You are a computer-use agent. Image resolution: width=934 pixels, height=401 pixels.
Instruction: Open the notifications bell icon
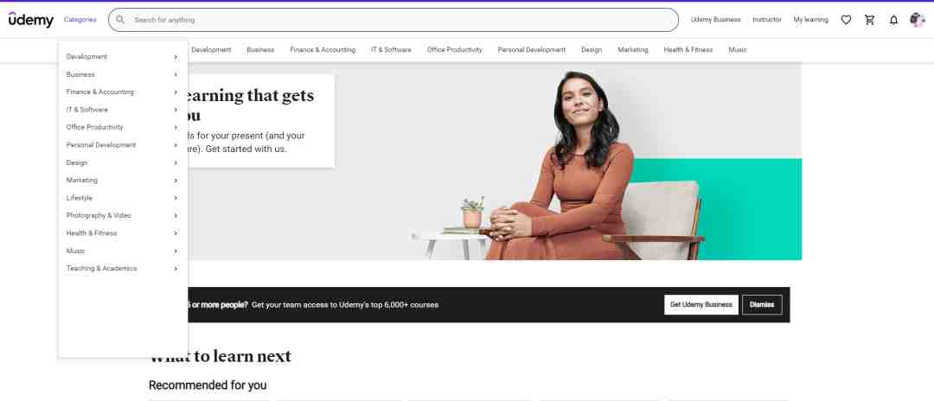click(x=893, y=20)
